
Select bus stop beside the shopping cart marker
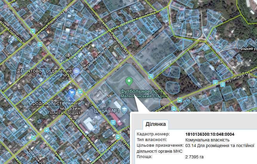(x=80, y=91)
